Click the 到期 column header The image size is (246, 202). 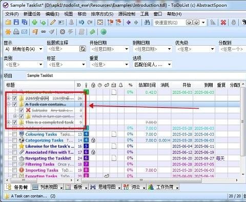point(209,85)
